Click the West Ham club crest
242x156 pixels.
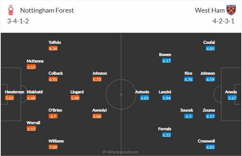pyautogui.click(x=230, y=10)
